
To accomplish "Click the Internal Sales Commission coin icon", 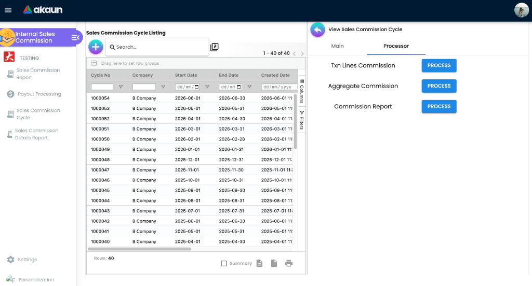I will pos(7,37).
